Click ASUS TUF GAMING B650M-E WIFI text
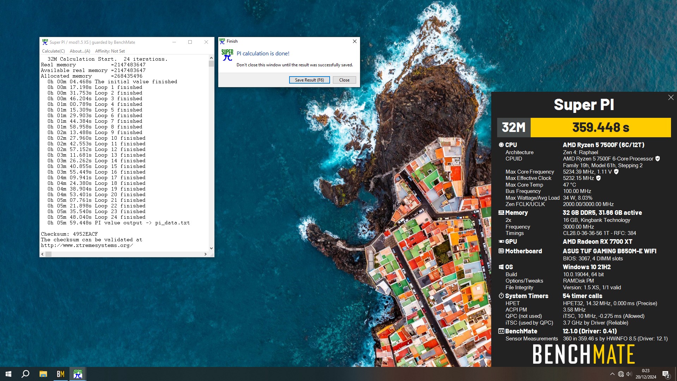 point(609,251)
